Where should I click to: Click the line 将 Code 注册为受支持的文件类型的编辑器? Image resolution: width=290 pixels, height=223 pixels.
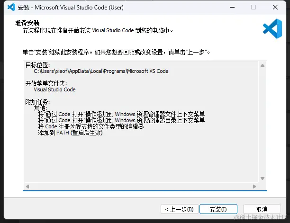91,126
